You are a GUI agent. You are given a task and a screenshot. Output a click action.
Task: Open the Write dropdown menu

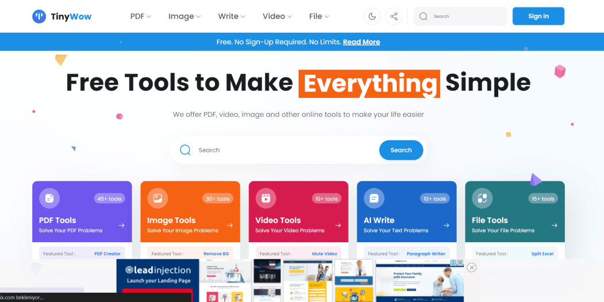231,16
